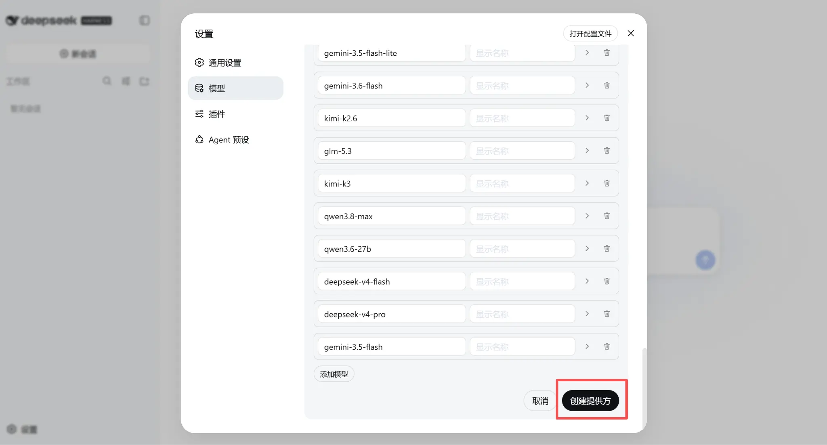
Task: Click display name field for gemini-3.6-flash
Action: point(522,86)
